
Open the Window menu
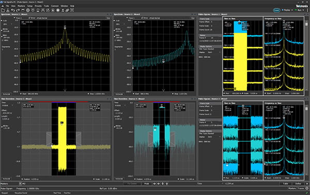64,6
